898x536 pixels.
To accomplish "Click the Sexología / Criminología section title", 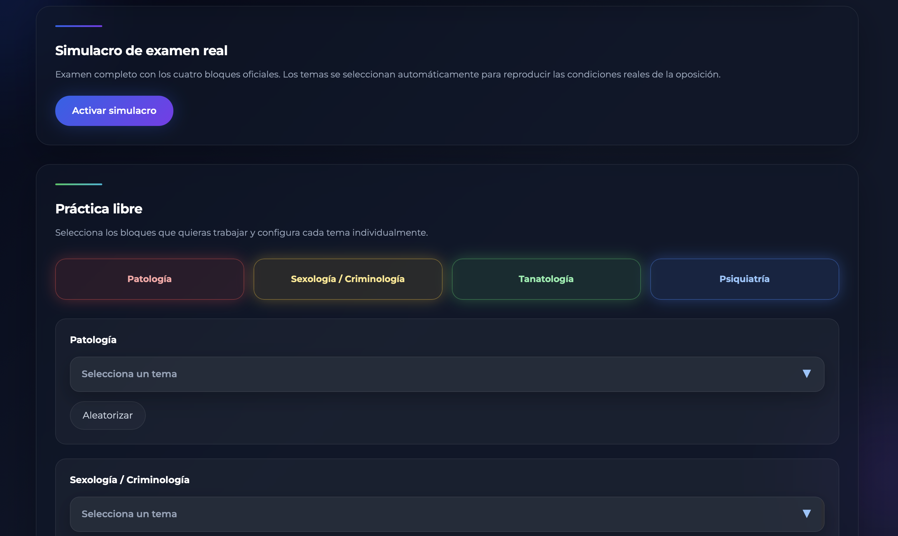I will (129, 480).
